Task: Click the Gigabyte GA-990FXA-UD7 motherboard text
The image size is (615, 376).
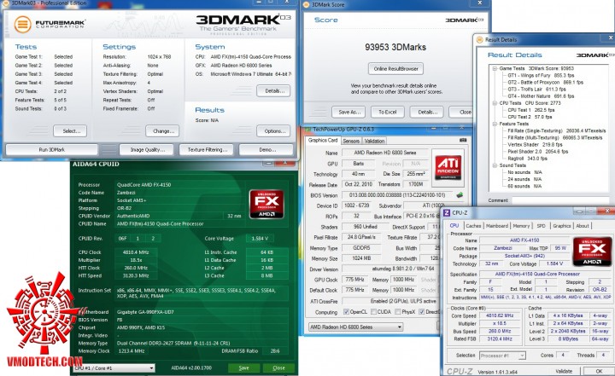Action: pyautogui.click(x=145, y=312)
